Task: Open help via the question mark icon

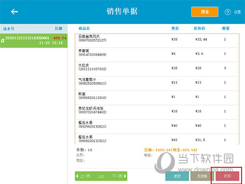Action: point(228,12)
